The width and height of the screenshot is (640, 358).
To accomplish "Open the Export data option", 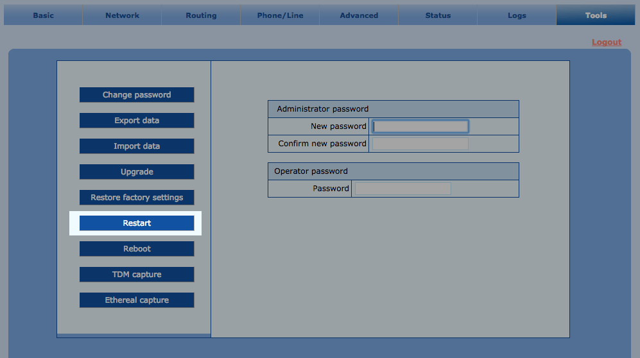I will [x=137, y=120].
